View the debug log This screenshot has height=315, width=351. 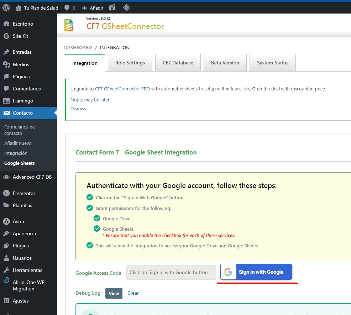tap(114, 293)
